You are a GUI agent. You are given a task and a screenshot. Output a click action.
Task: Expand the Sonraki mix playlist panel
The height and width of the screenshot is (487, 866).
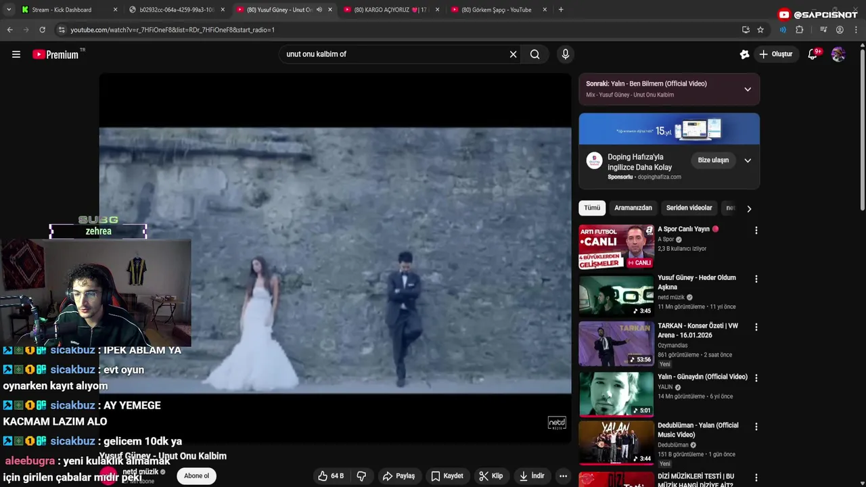pos(748,89)
